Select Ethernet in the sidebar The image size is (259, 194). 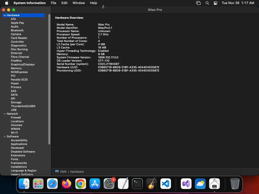pos(16,53)
